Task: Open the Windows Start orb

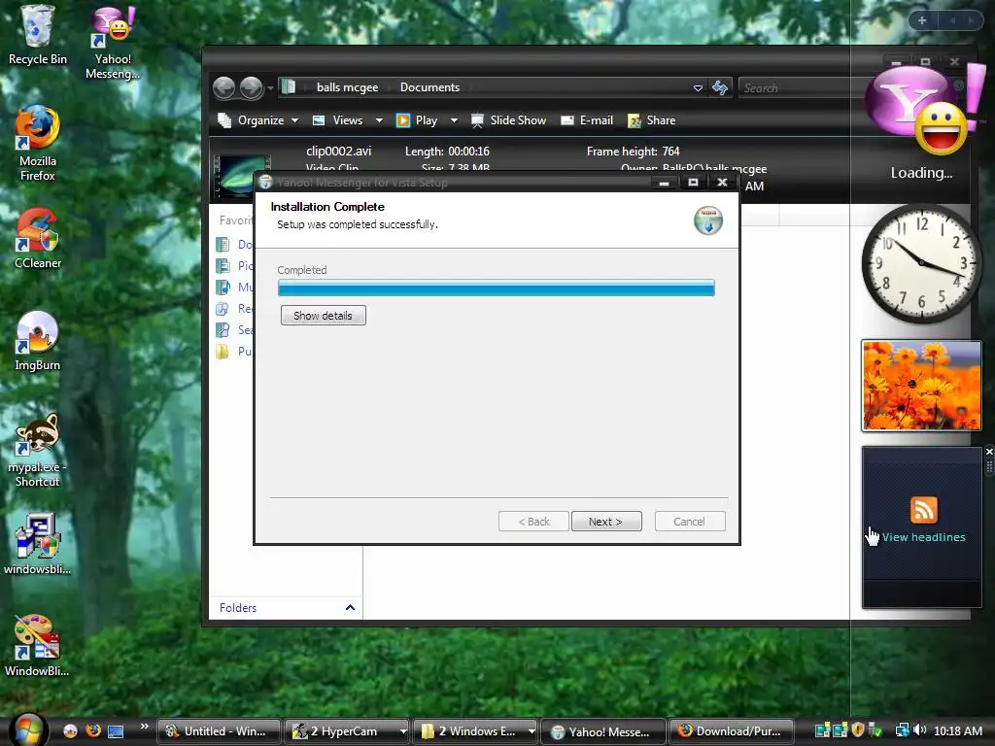Action: click(x=26, y=729)
